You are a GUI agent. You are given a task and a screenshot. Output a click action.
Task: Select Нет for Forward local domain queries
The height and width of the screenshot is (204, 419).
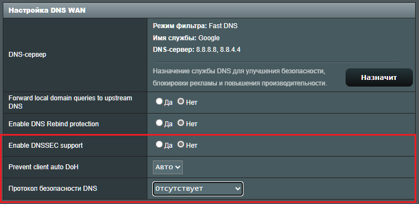pyautogui.click(x=181, y=101)
